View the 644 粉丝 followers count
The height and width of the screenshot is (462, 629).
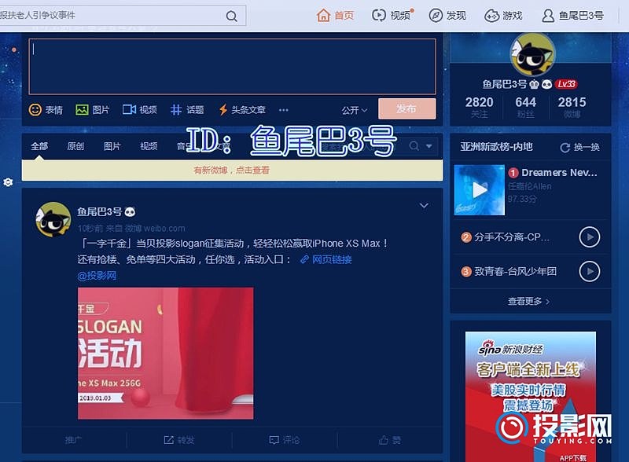[x=525, y=107]
